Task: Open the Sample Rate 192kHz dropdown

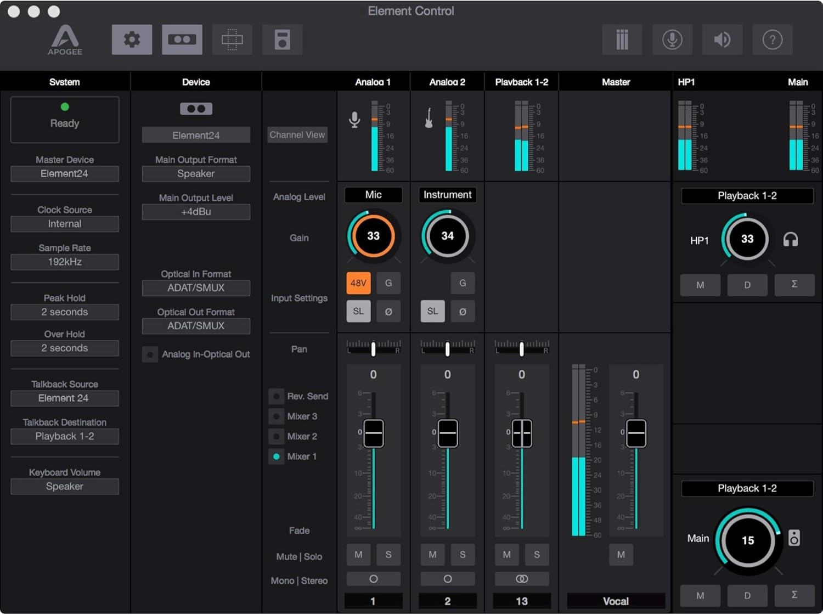Action: coord(65,262)
